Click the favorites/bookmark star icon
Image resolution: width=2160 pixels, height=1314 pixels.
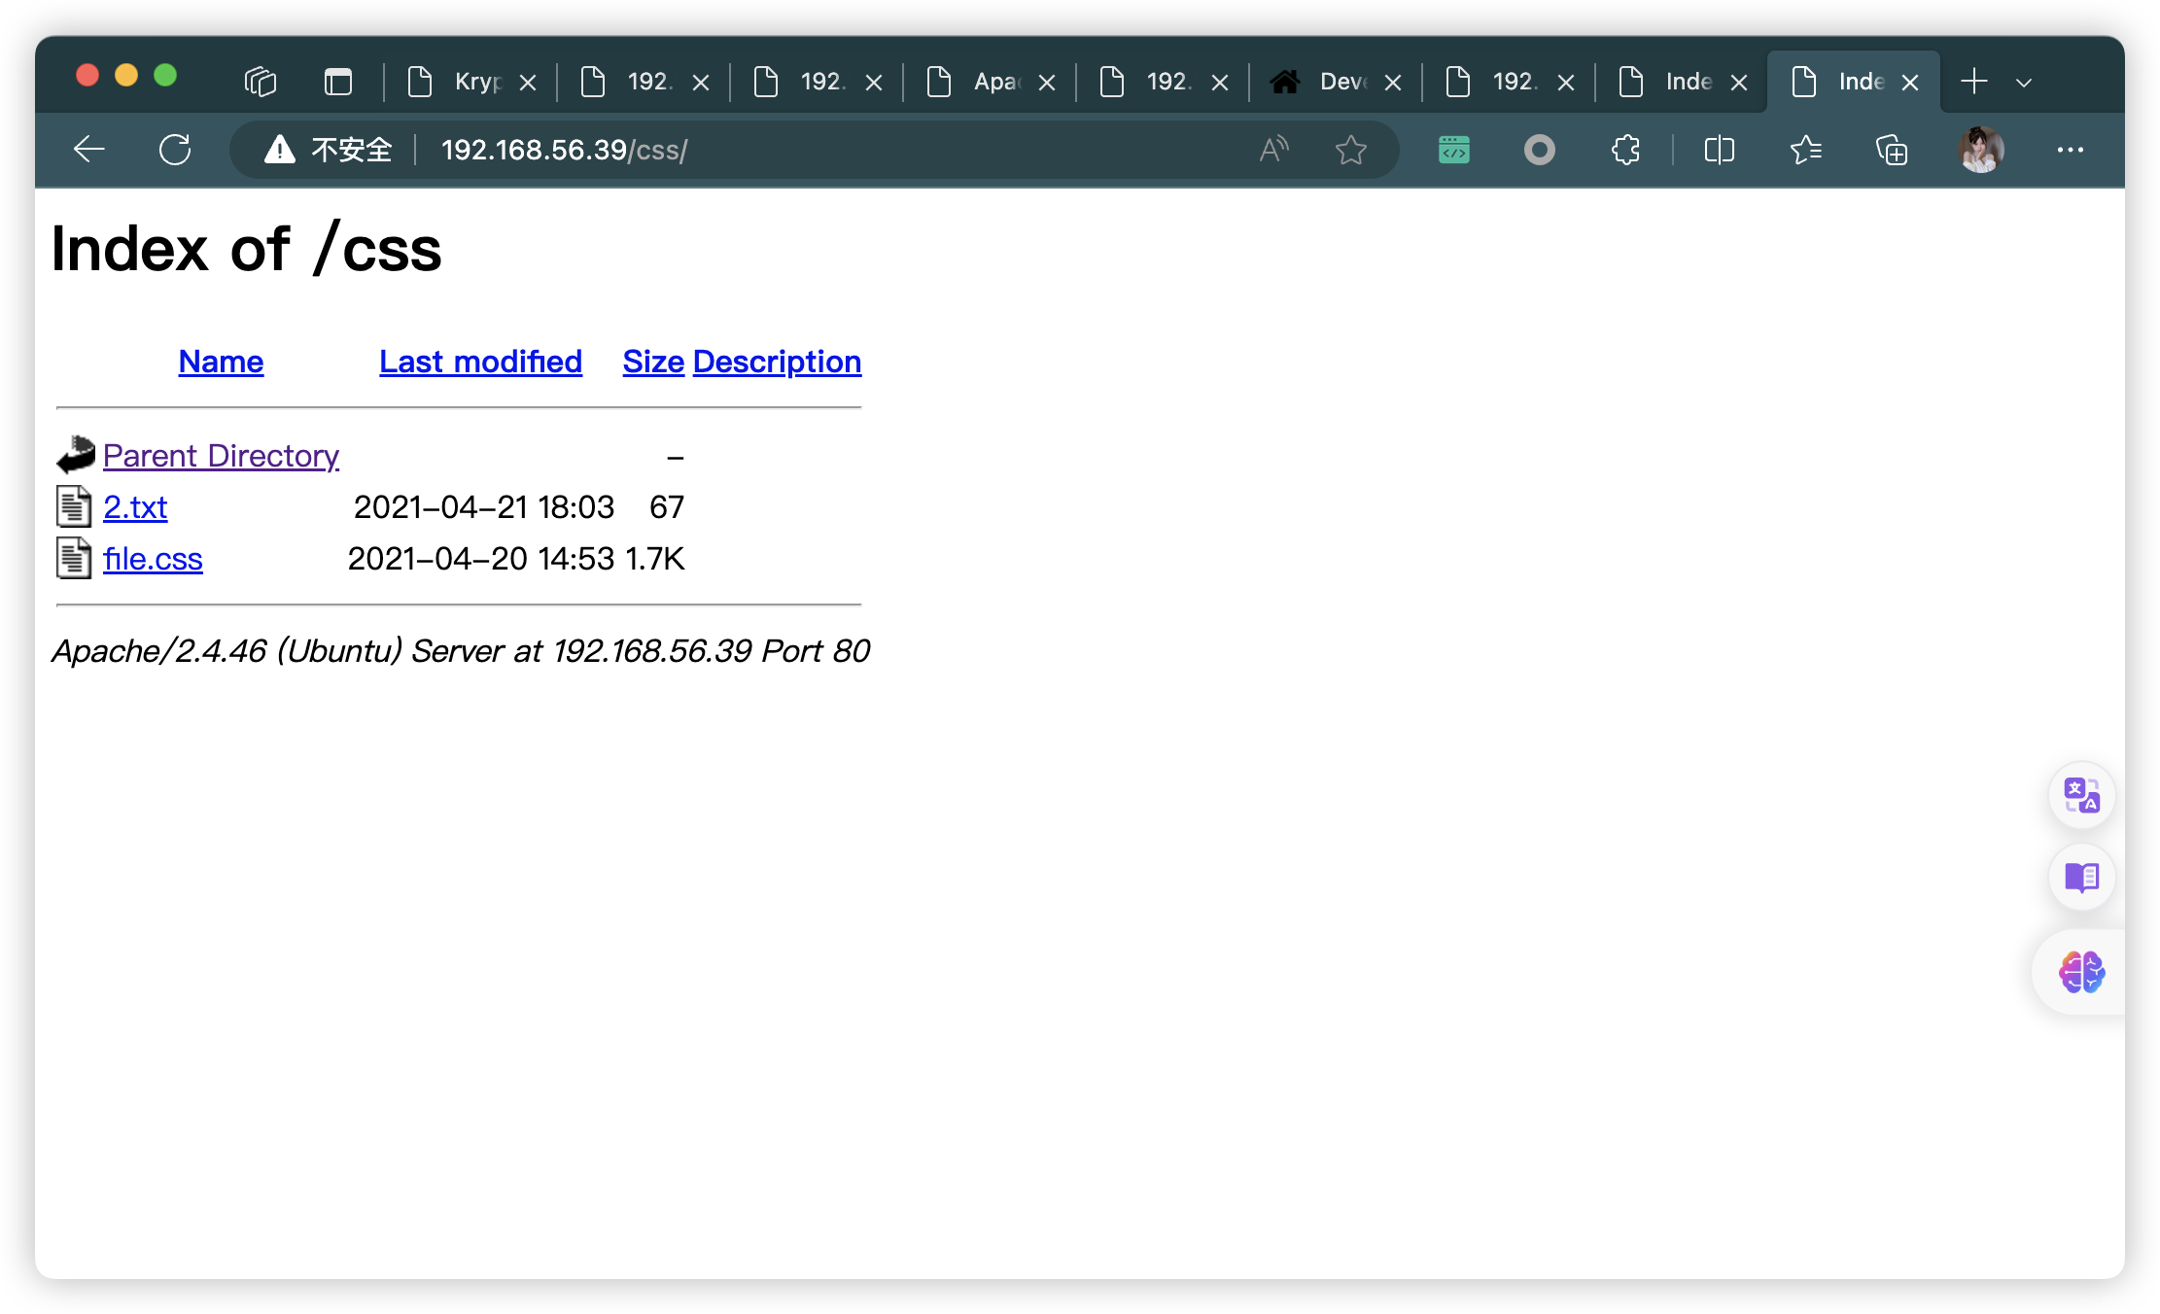tap(1353, 150)
